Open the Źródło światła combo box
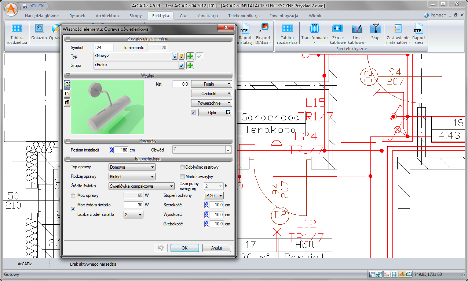The height and width of the screenshot is (281, 468). (142, 186)
